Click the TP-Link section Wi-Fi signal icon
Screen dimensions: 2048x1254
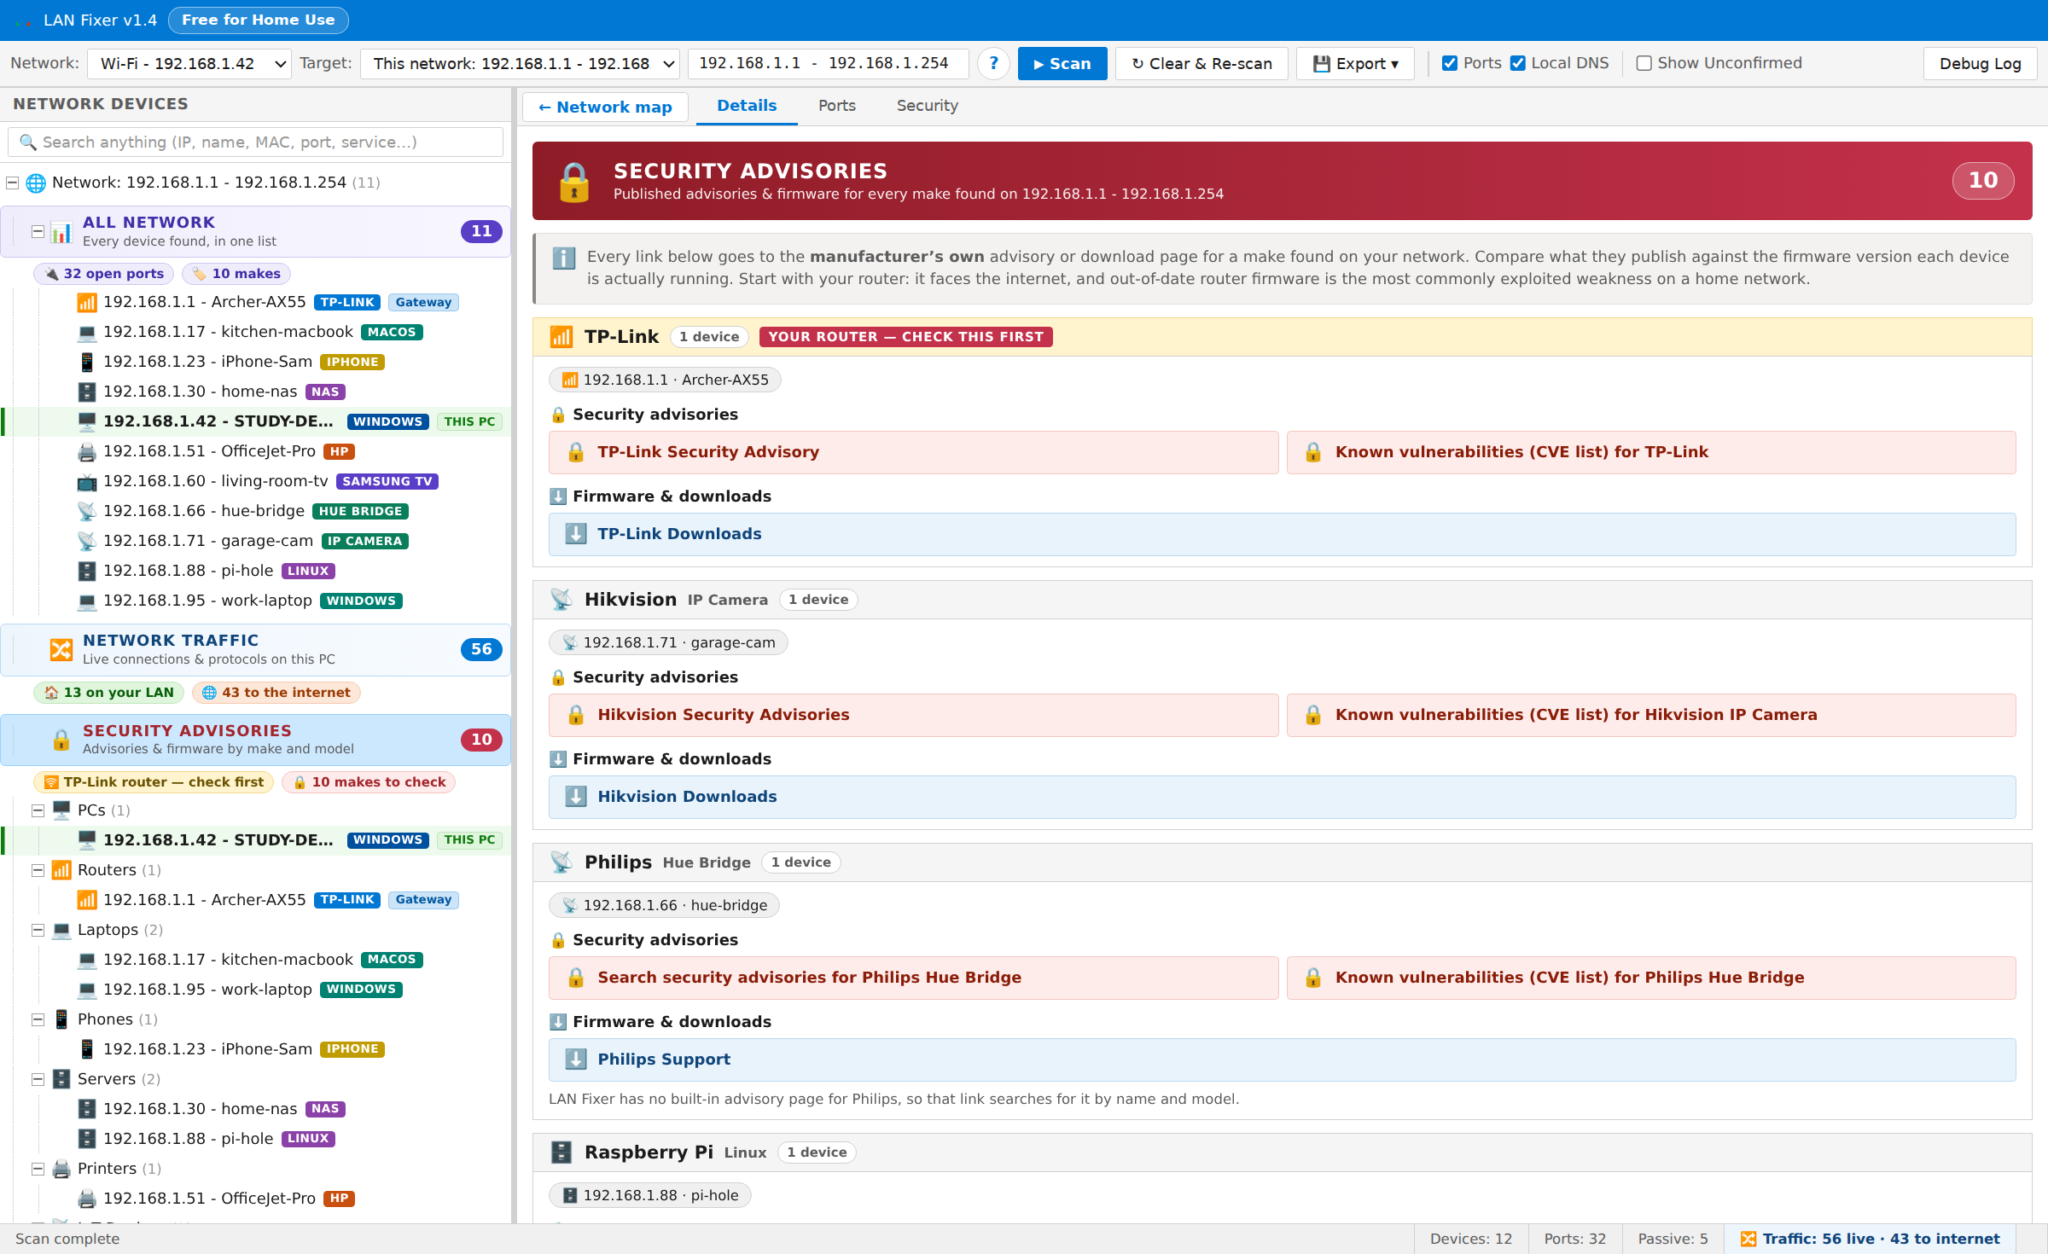click(561, 337)
